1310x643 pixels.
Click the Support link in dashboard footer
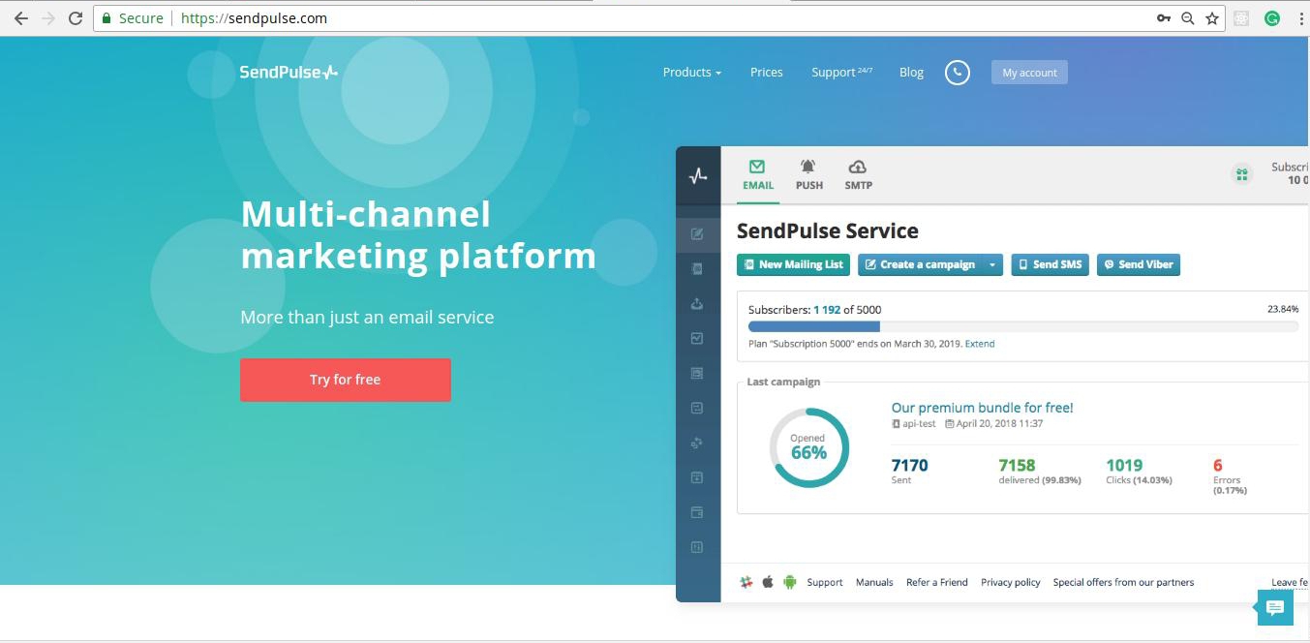click(825, 582)
